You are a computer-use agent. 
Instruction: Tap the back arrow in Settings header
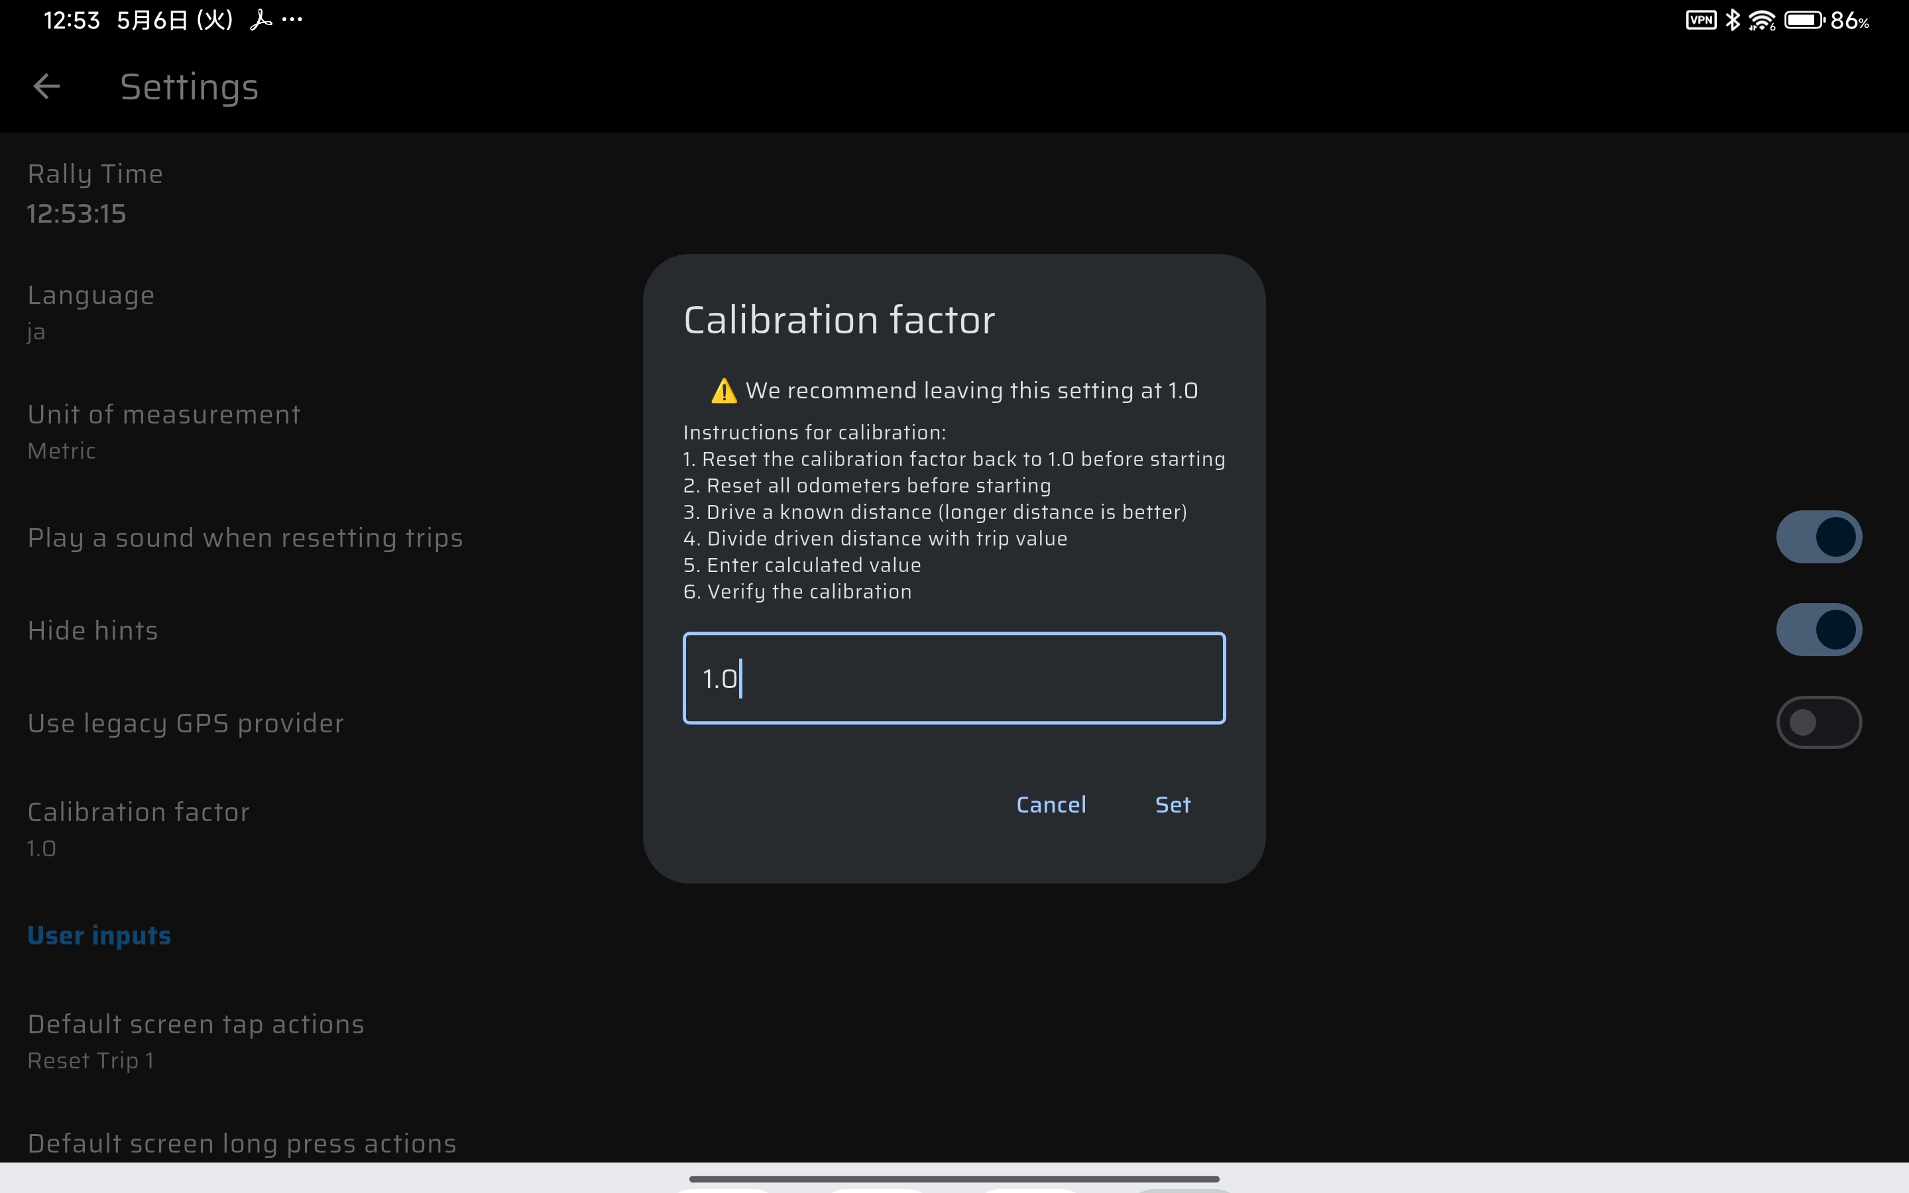46,86
